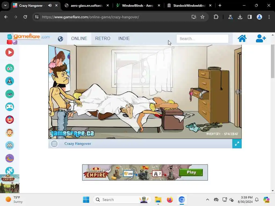The width and height of the screenshot is (275, 206).
Task: Switch to the StardockWindowblinds tab
Action: [189, 5]
